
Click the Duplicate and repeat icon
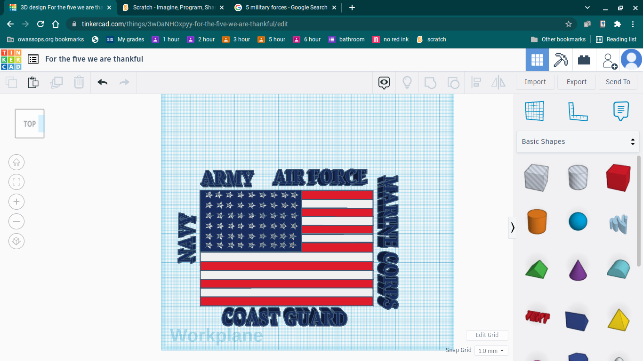tap(56, 82)
